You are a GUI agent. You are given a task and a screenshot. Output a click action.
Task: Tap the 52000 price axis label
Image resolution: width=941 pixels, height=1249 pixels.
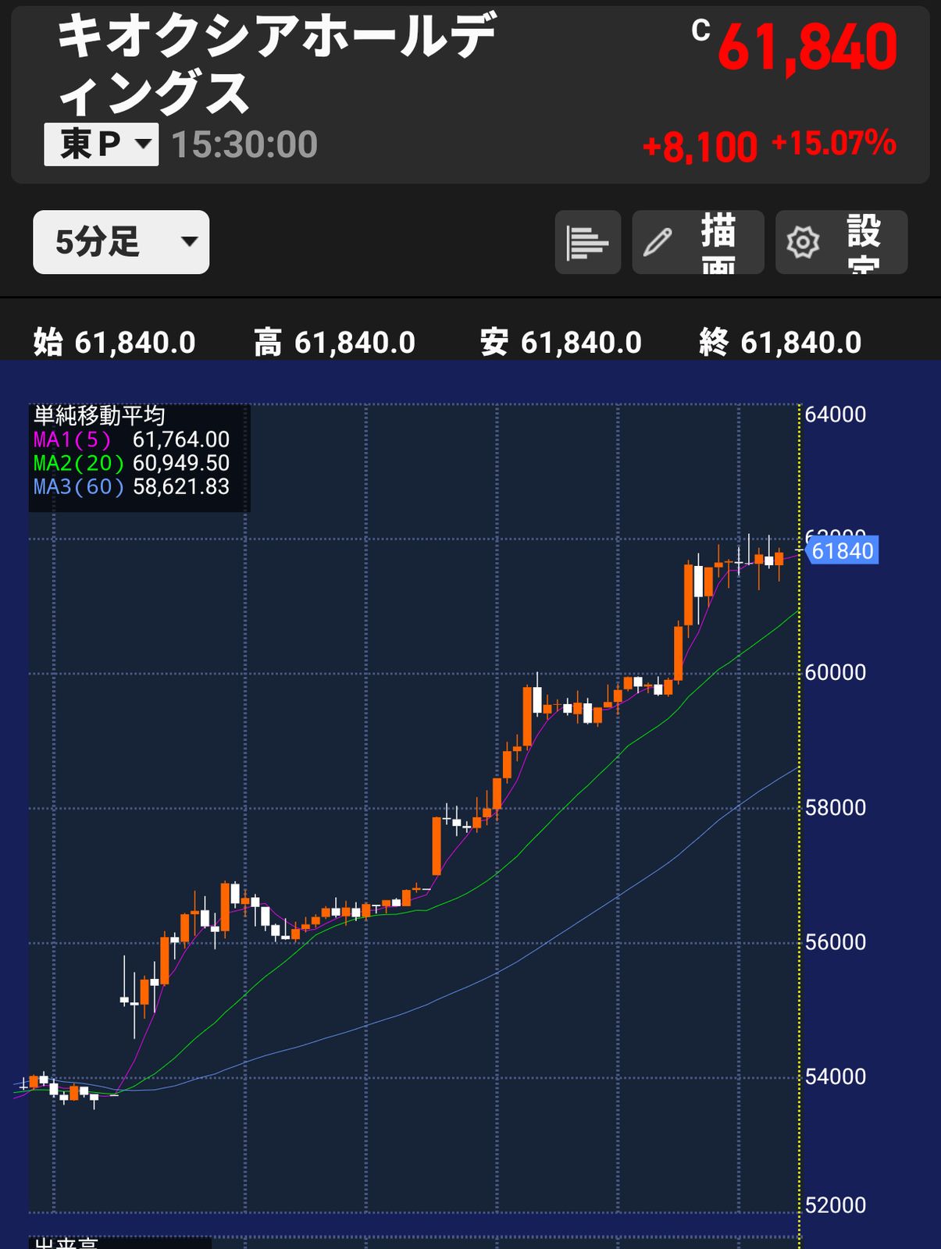[x=835, y=1205]
